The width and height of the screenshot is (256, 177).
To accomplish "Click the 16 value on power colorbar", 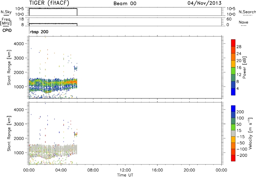I will tap(239, 68).
